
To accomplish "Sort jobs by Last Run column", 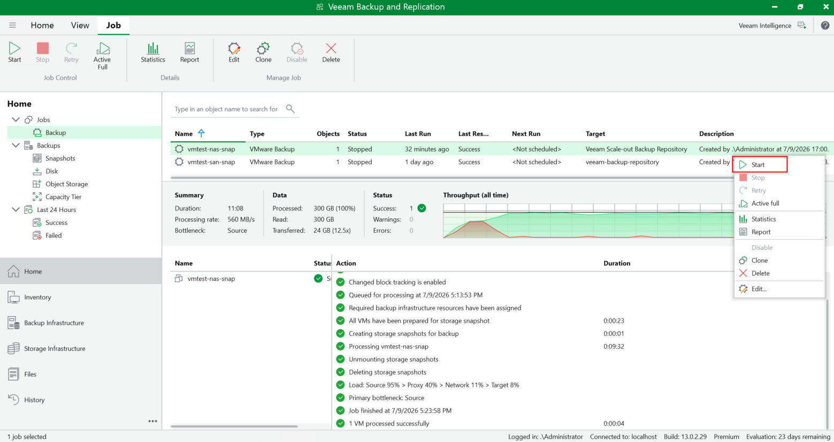I will coord(418,134).
